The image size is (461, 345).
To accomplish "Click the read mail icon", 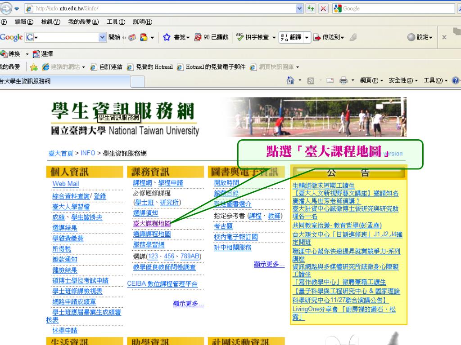I will point(330,80).
